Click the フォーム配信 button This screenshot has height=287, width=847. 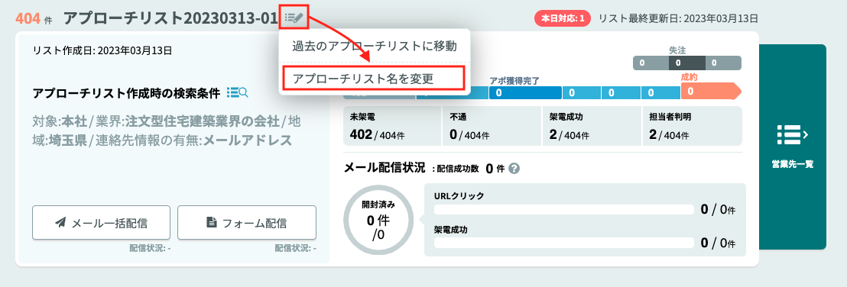pos(246,222)
